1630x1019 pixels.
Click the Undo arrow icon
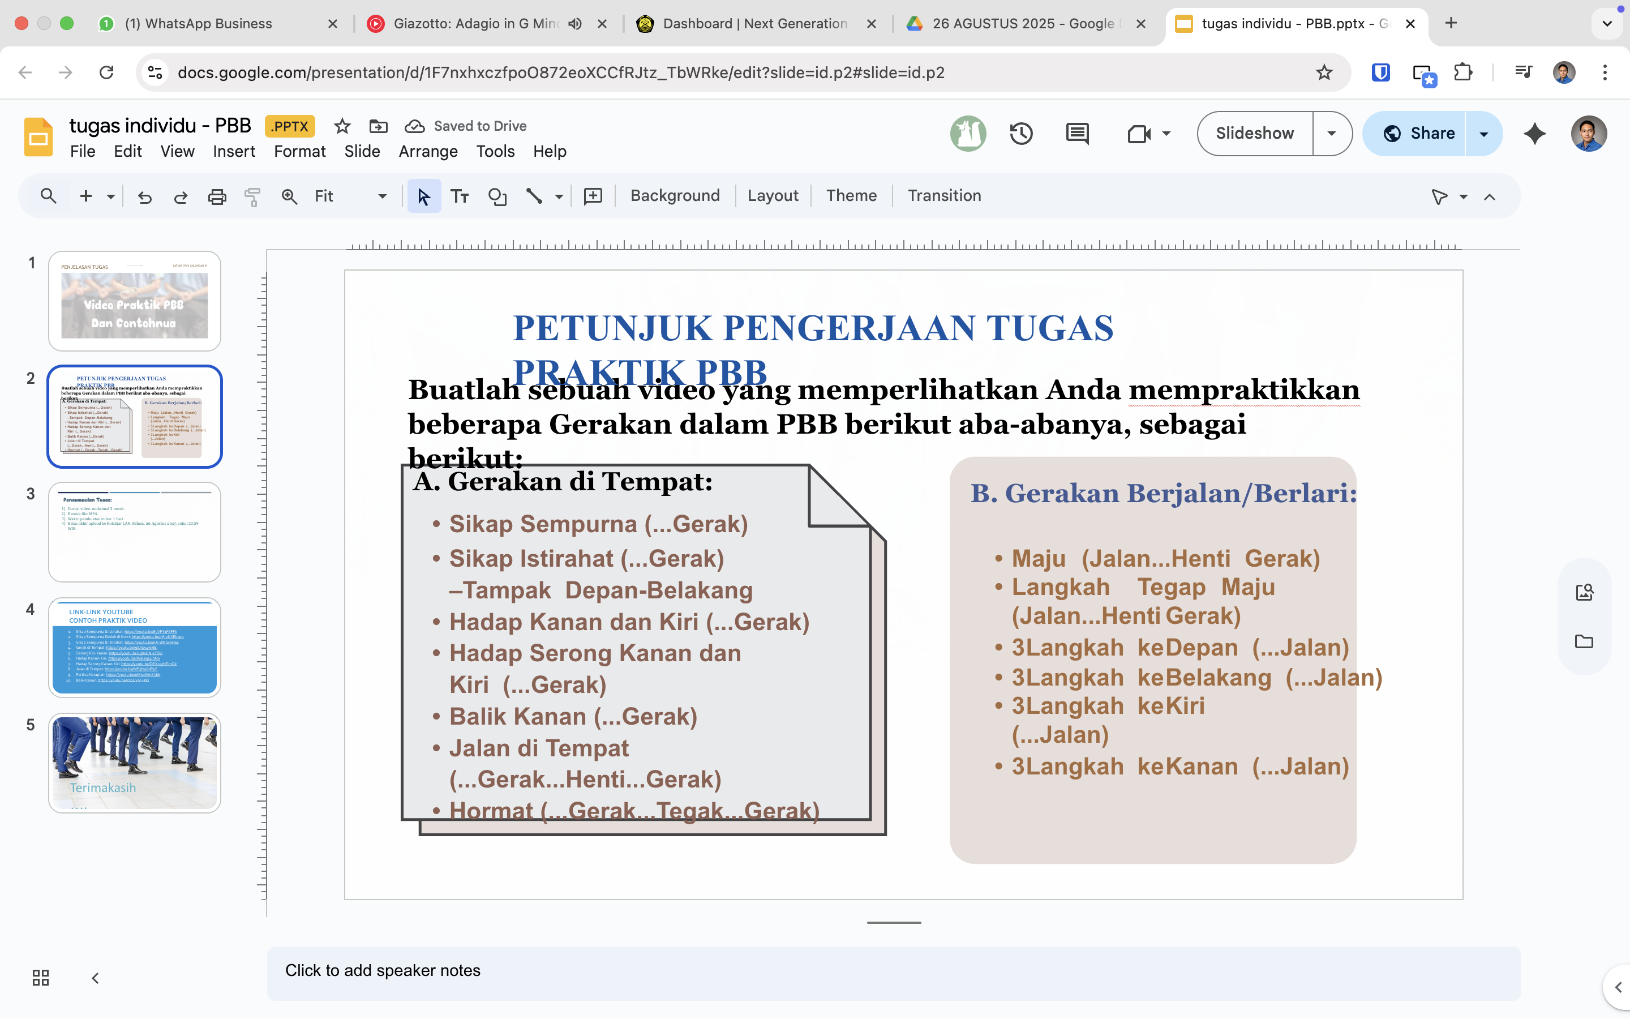tap(145, 197)
